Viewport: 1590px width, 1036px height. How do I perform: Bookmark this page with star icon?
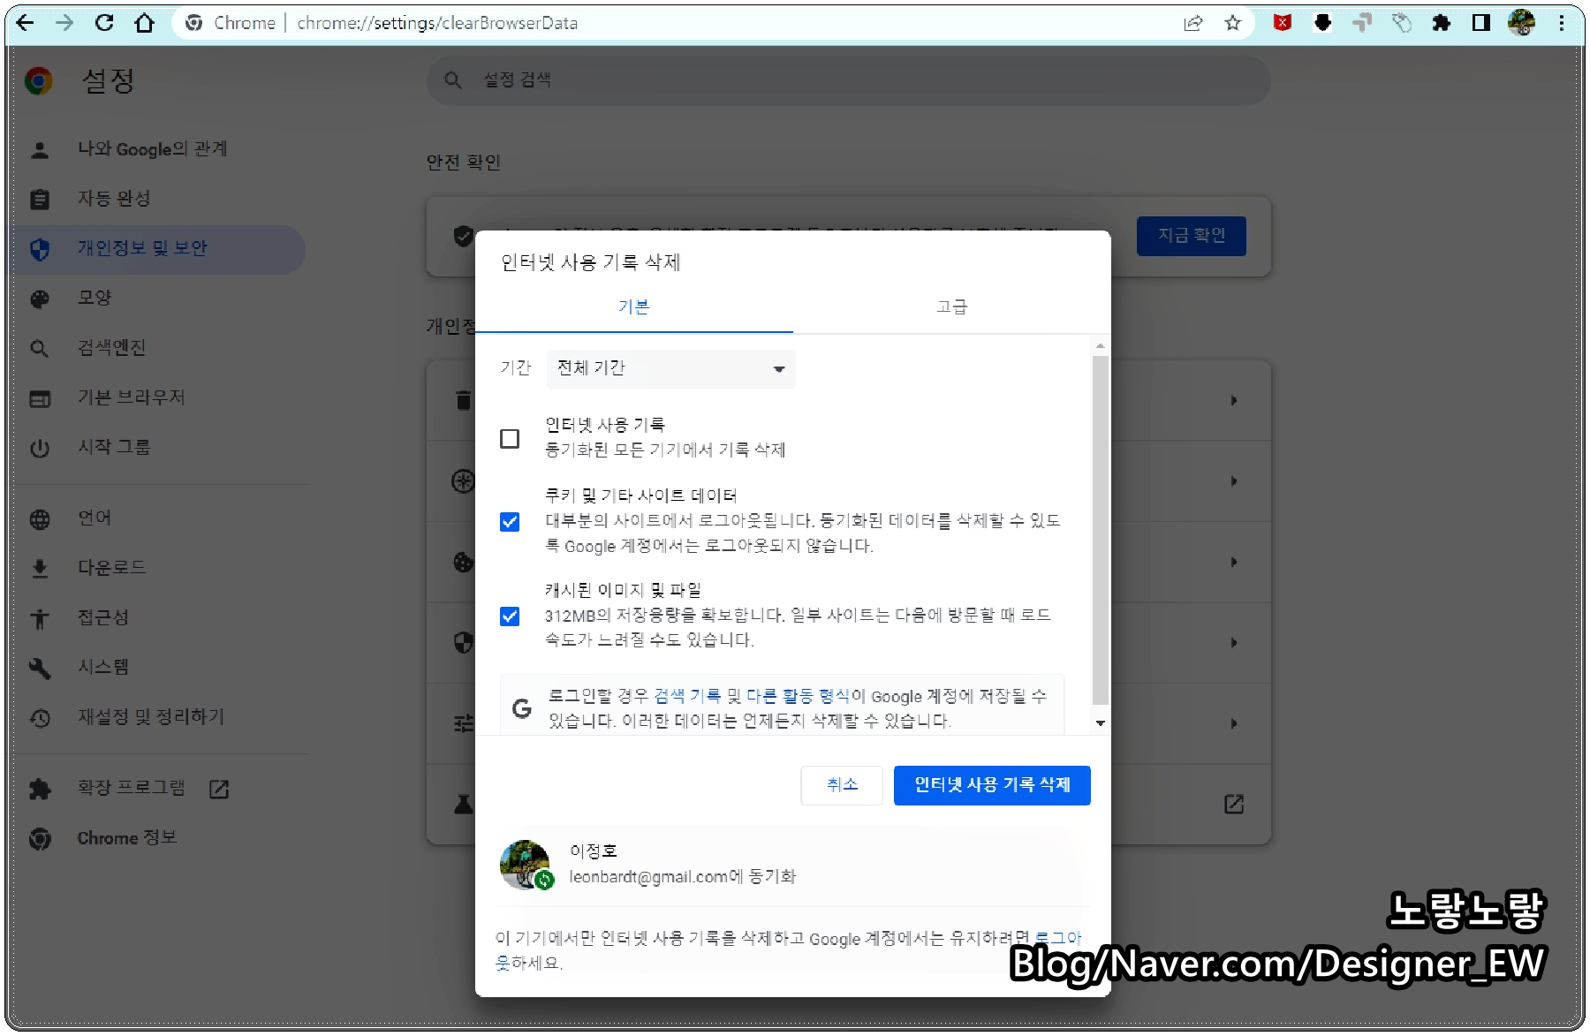(x=1233, y=23)
